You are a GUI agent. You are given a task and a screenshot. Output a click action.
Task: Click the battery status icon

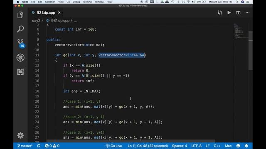204,2
